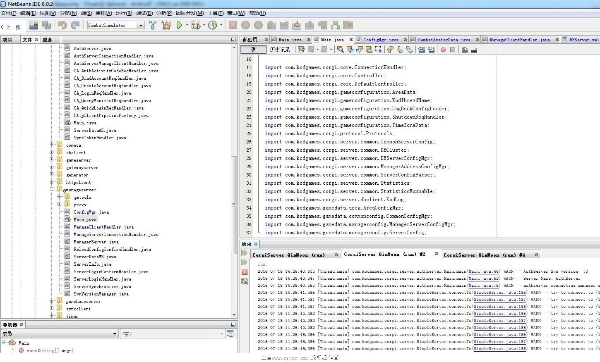The width and height of the screenshot is (600, 362).
Task: Select main(String[] args) in navigator
Action: click(x=50, y=350)
